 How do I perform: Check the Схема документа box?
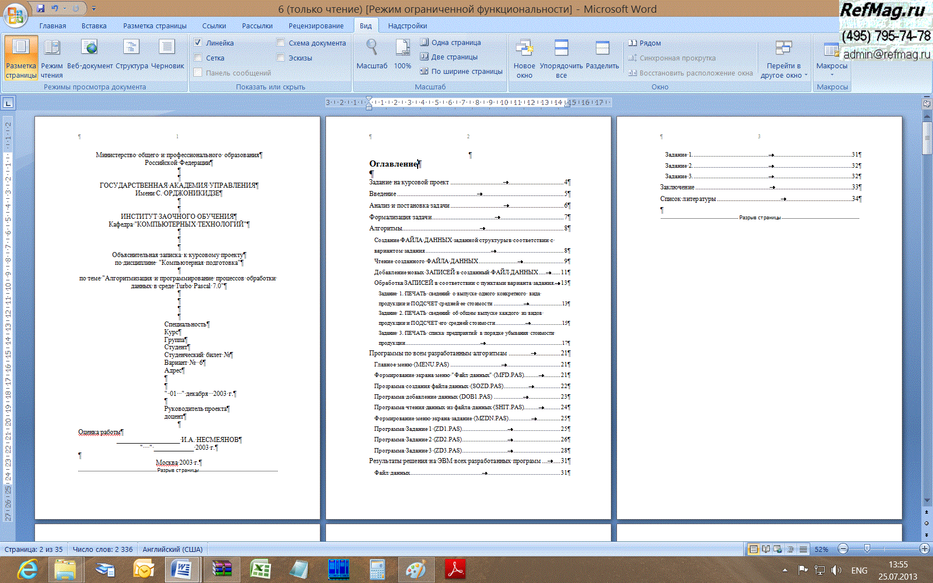pos(280,43)
